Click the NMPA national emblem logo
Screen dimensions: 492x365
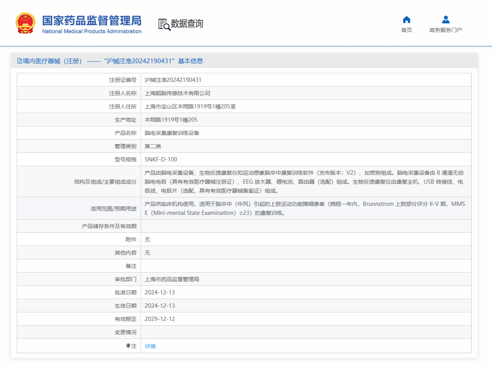26,23
